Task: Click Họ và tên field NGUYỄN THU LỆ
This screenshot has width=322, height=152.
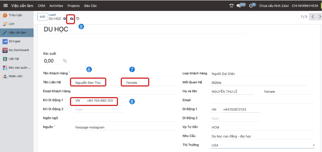Action: click(232, 92)
